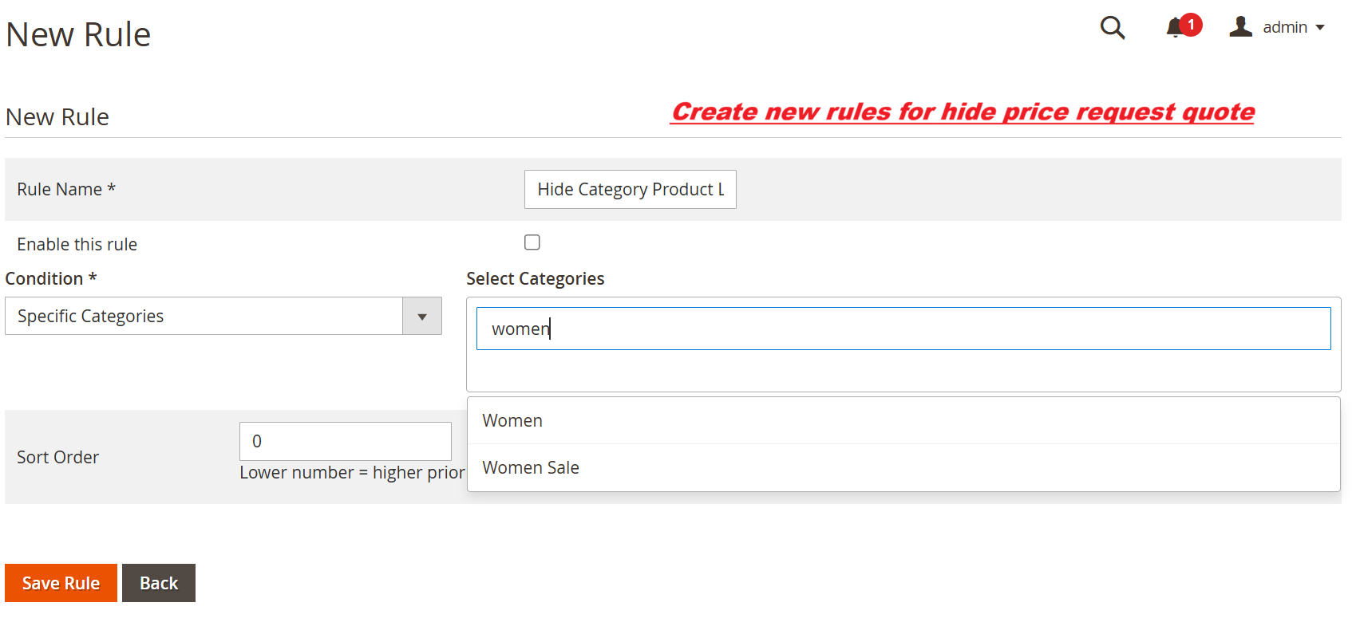
Task: Open the Condition dropdown arrow button
Action: click(422, 317)
